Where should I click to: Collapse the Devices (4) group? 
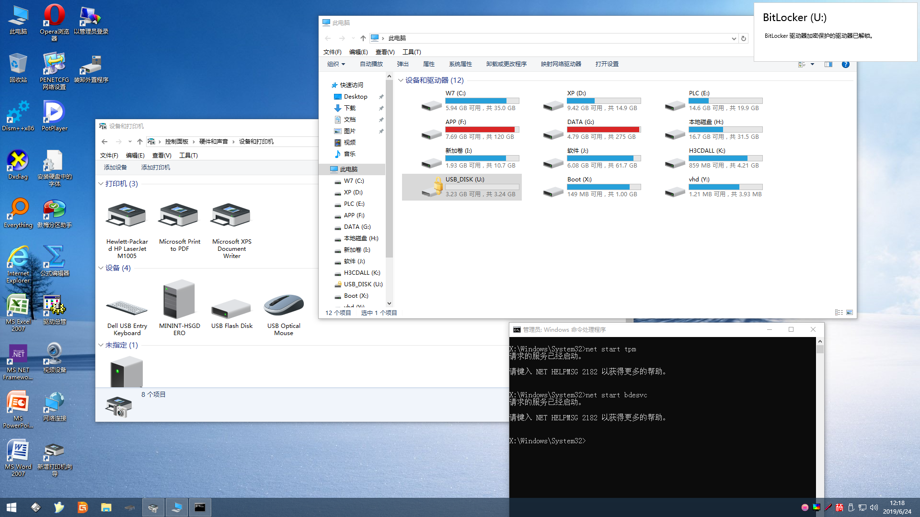pos(101,268)
